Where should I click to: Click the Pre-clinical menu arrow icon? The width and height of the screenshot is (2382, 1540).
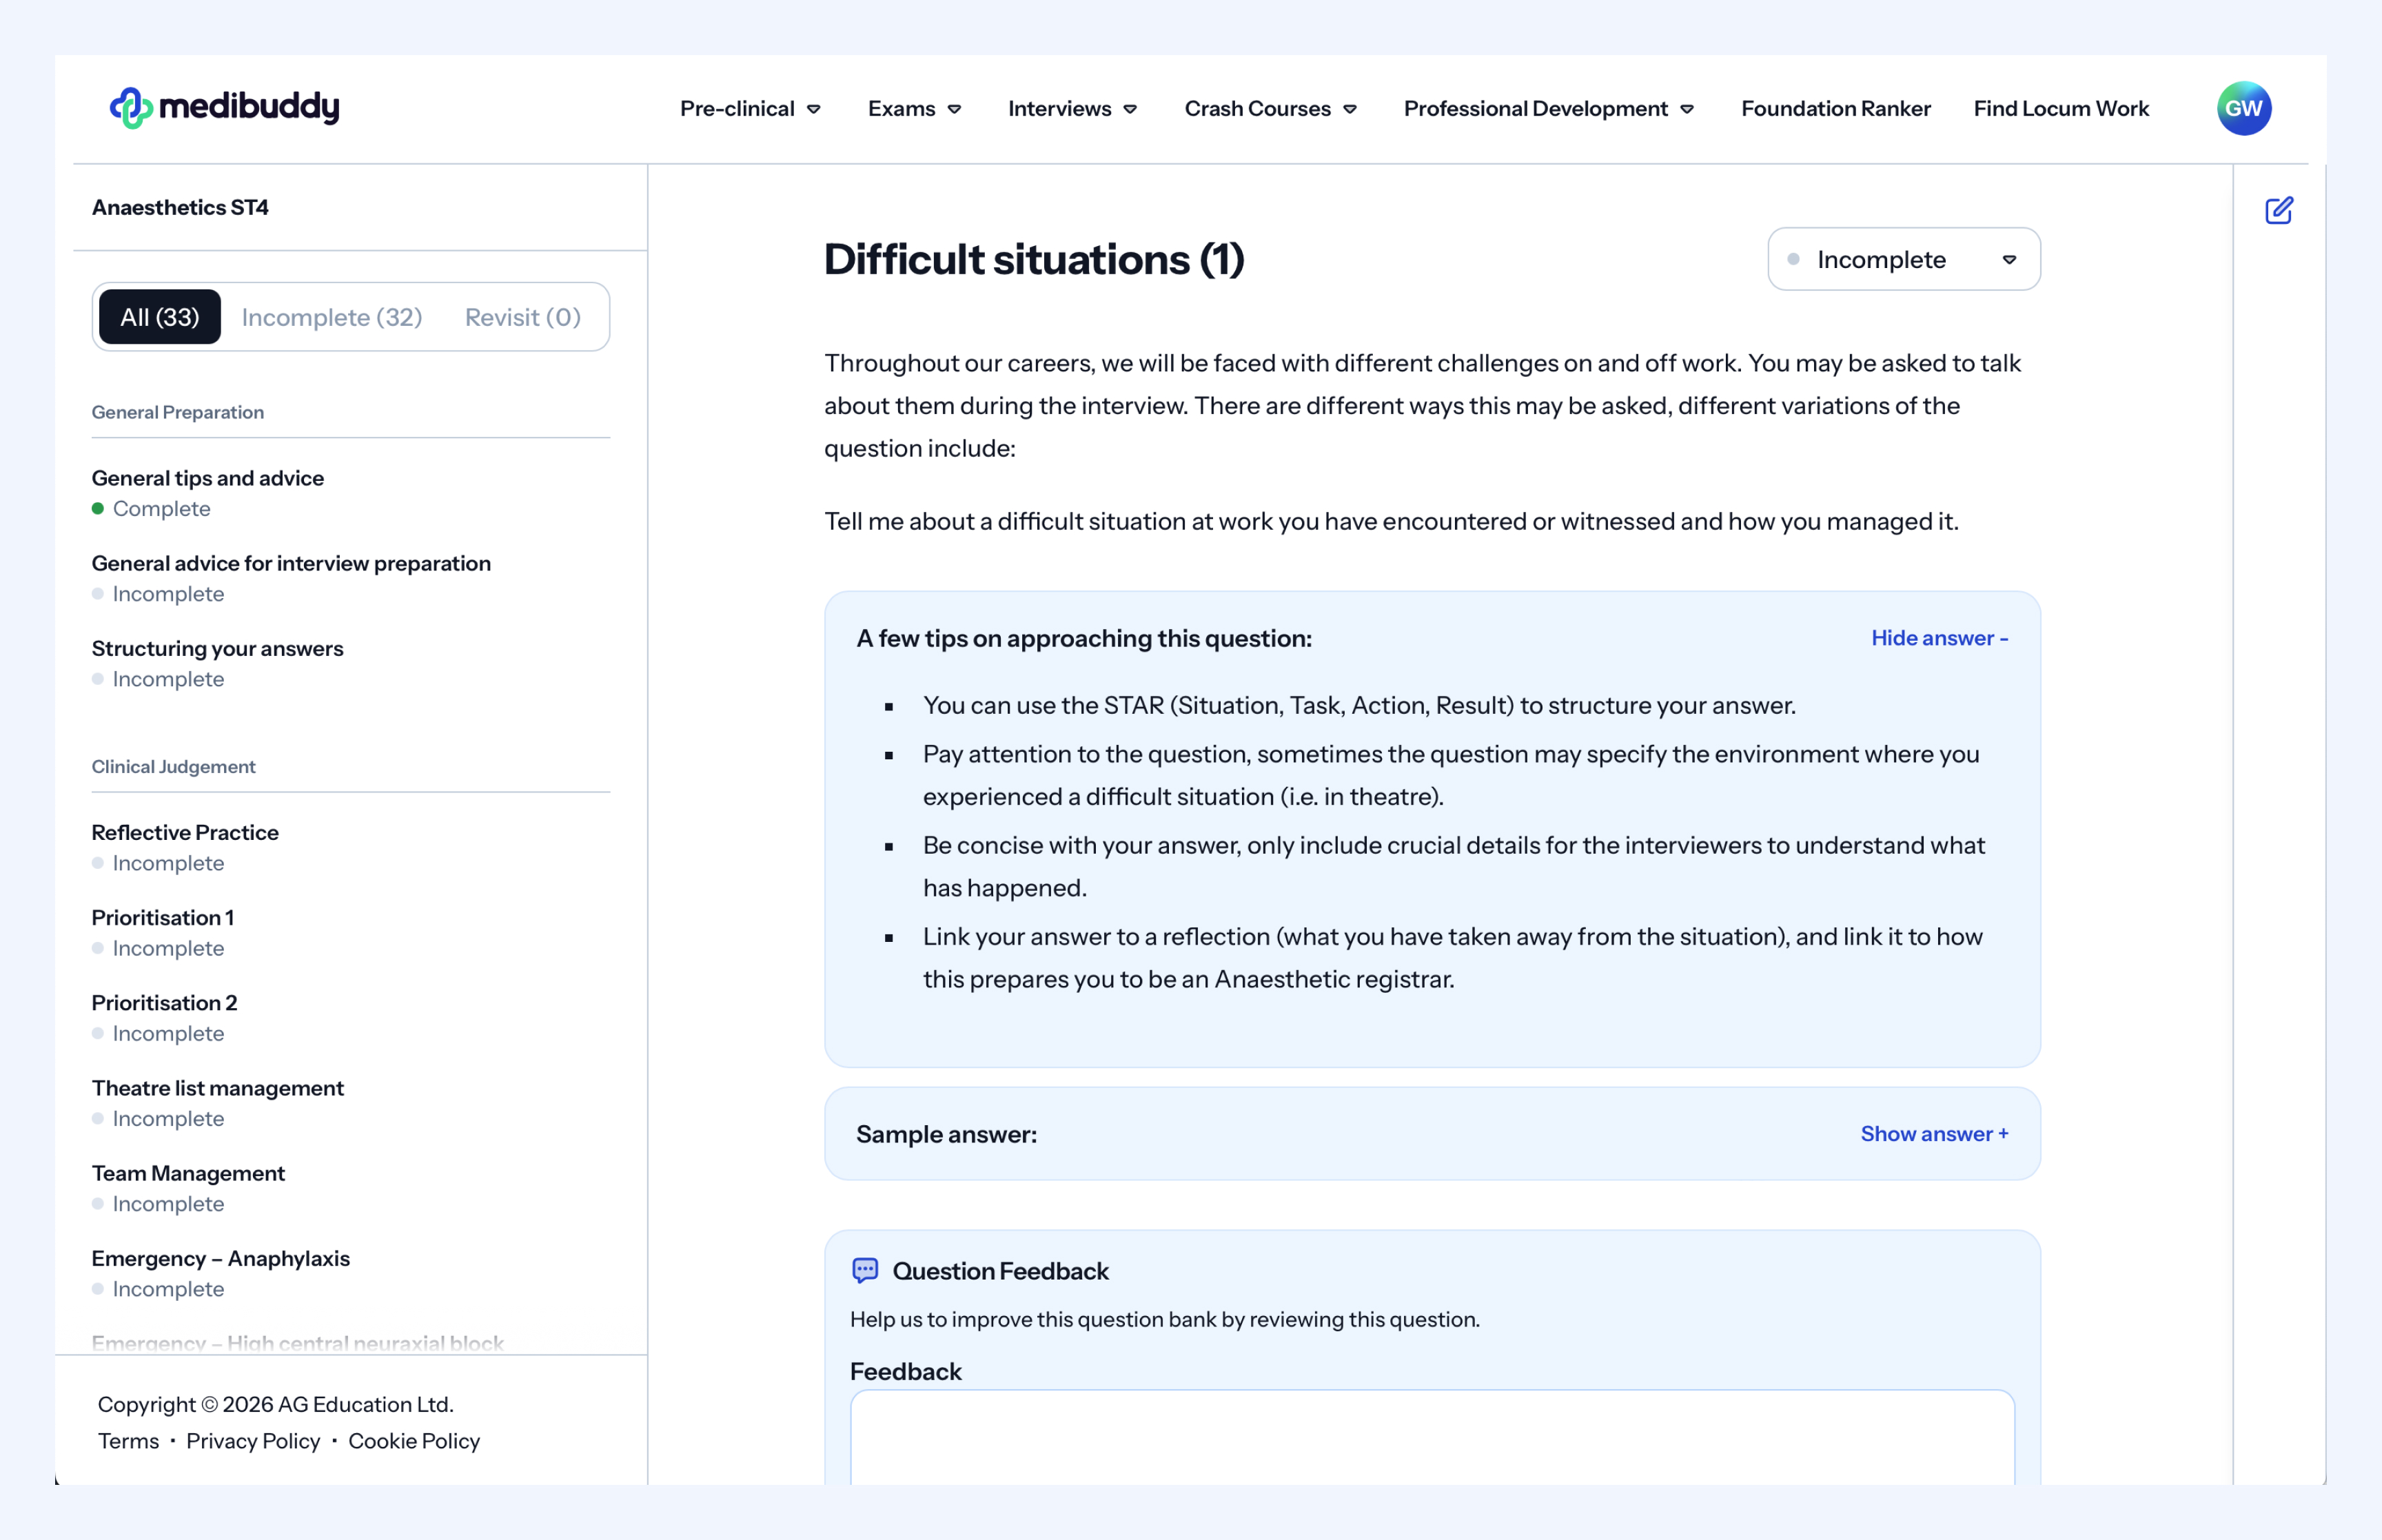coord(814,109)
